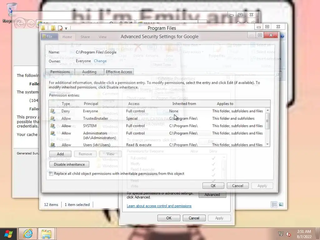Switch Program Files window to large icons view
Image resolution: width=320 pixels, height=240 pixels.
coord(281,204)
